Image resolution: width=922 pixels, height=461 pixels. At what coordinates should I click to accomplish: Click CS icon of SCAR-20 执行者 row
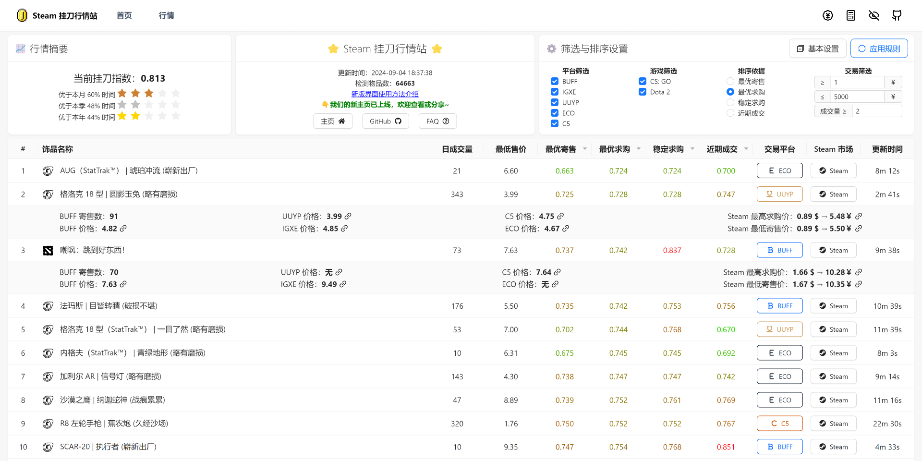coord(48,448)
